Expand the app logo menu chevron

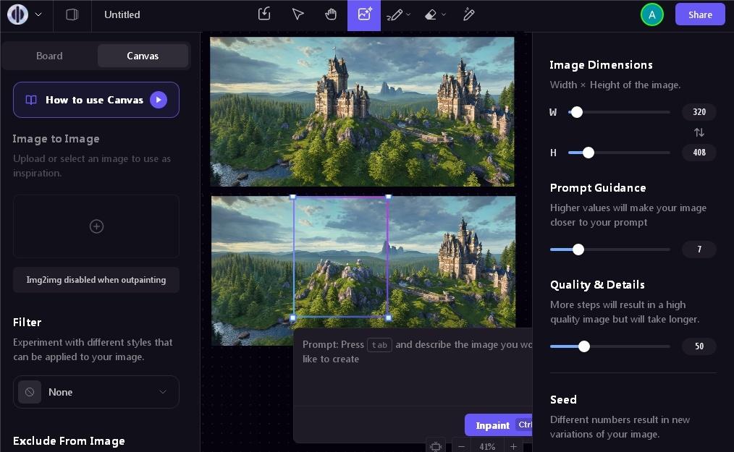(38, 14)
